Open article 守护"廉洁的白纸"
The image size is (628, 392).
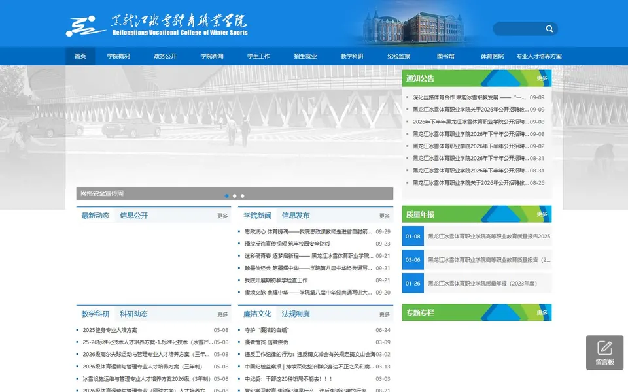267,330
